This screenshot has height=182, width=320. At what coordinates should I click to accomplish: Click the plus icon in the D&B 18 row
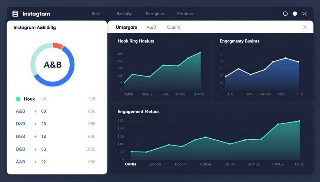tap(35, 137)
